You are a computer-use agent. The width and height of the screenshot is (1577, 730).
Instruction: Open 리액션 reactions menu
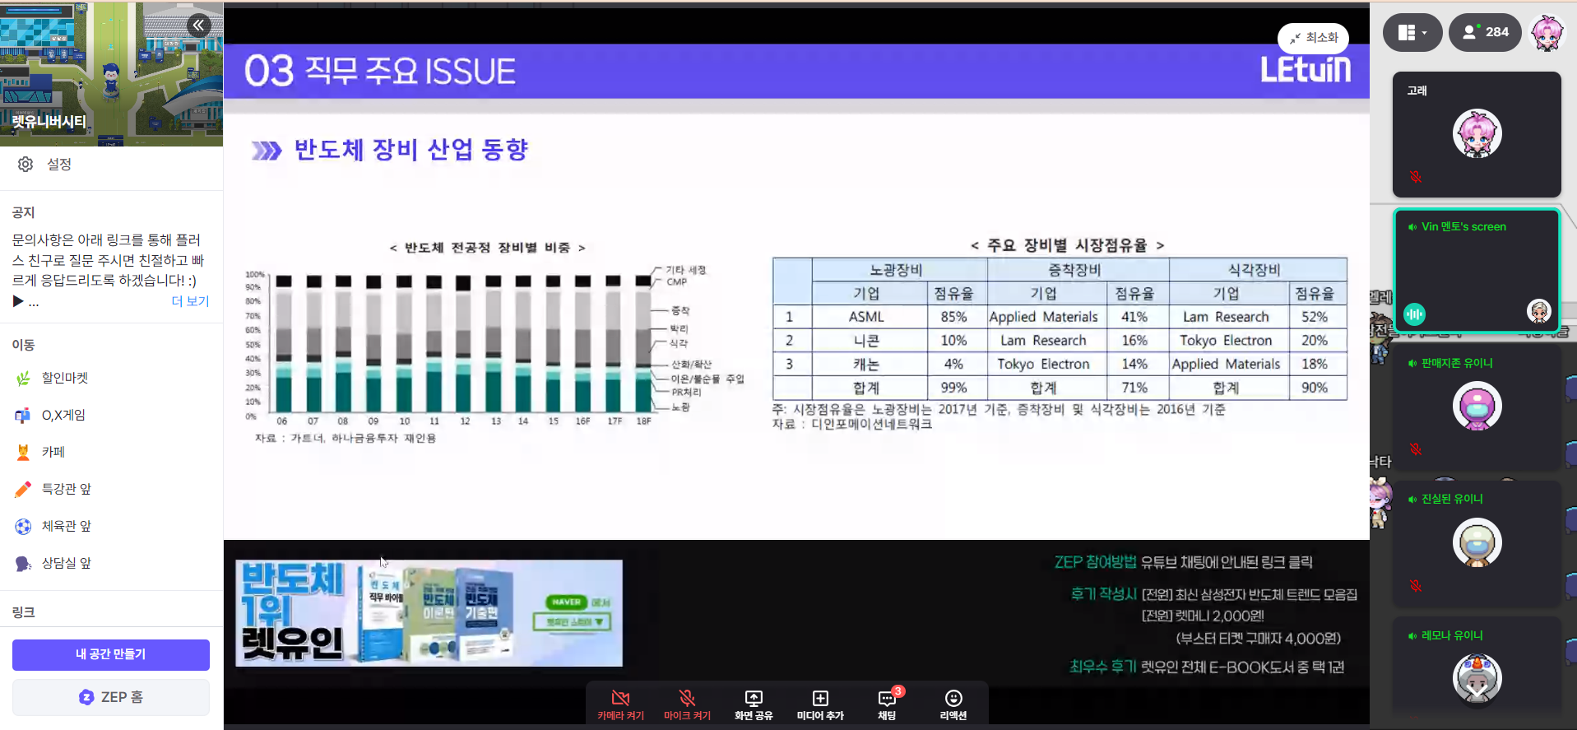point(953,705)
